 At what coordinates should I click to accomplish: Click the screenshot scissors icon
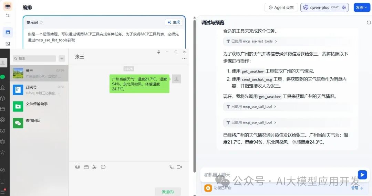[95, 167]
